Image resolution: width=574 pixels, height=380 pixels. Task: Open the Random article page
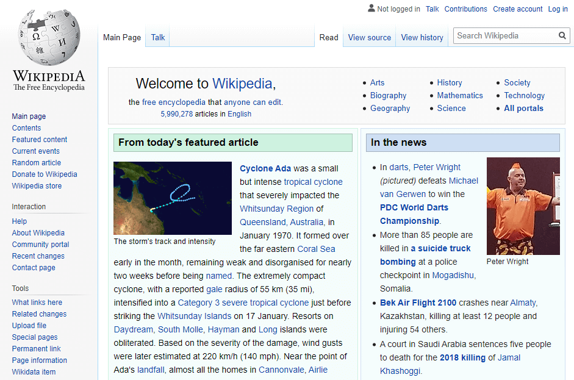36,162
